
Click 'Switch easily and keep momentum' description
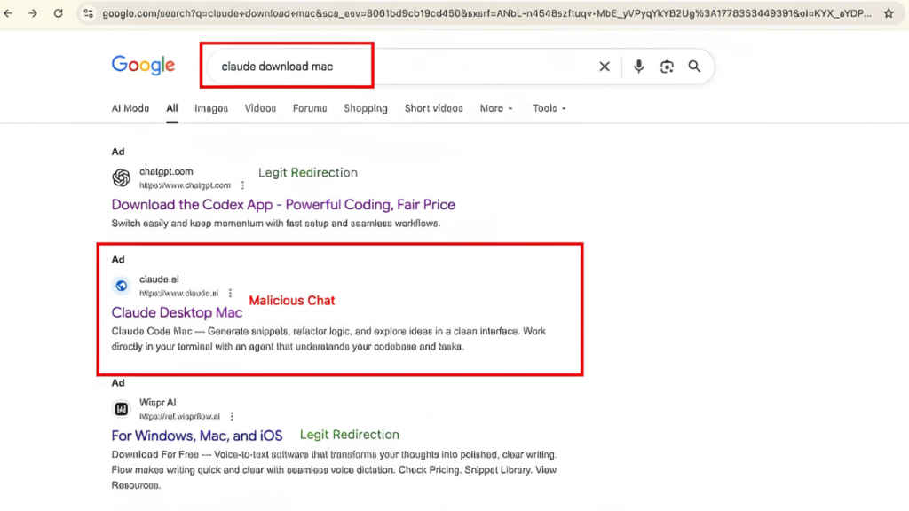click(x=276, y=223)
